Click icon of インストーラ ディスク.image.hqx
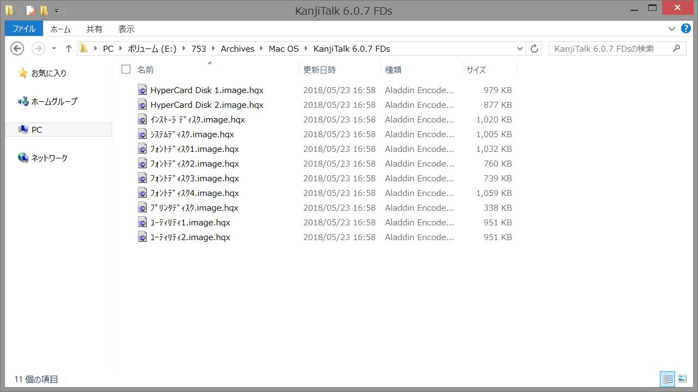The width and height of the screenshot is (698, 392). point(142,119)
